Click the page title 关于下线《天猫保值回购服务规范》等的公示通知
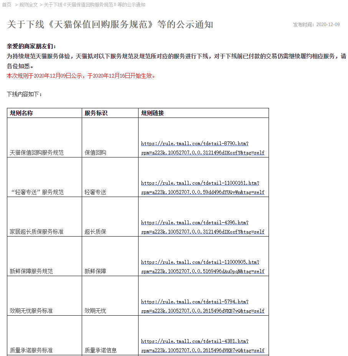The image size is (348, 356). point(110,24)
